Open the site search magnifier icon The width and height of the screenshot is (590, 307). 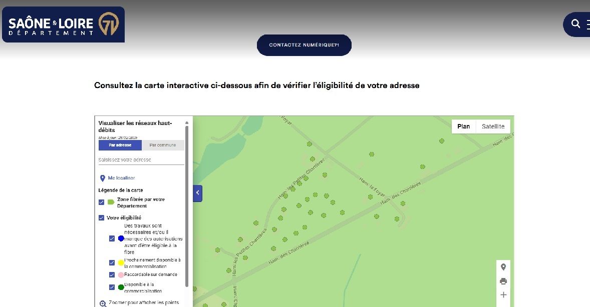coord(575,24)
